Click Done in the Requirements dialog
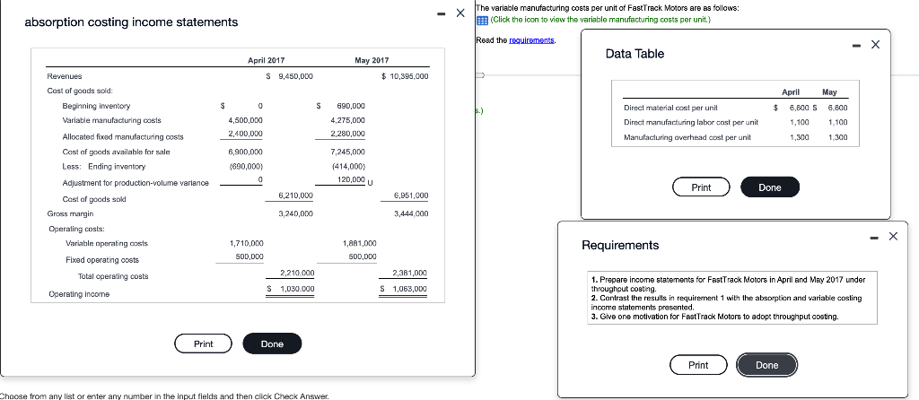This screenshot has height=400, width=919. tap(766, 365)
